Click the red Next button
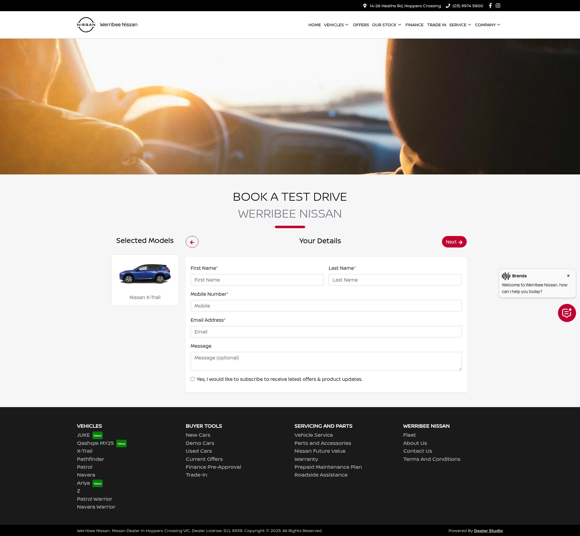This screenshot has height=536, width=580. pyautogui.click(x=454, y=242)
